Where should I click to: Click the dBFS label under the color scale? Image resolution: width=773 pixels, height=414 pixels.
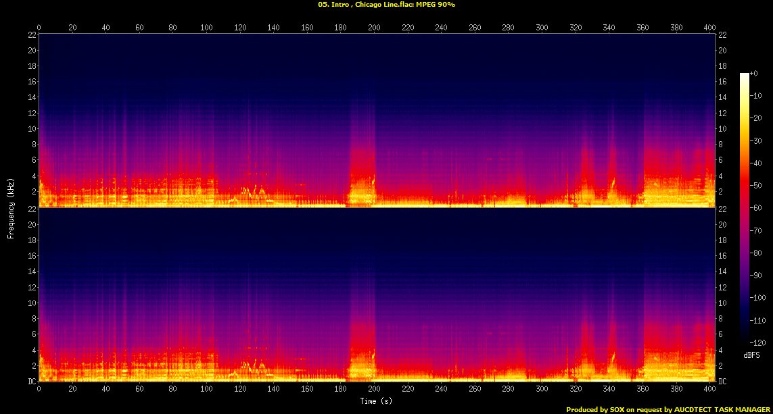point(751,355)
